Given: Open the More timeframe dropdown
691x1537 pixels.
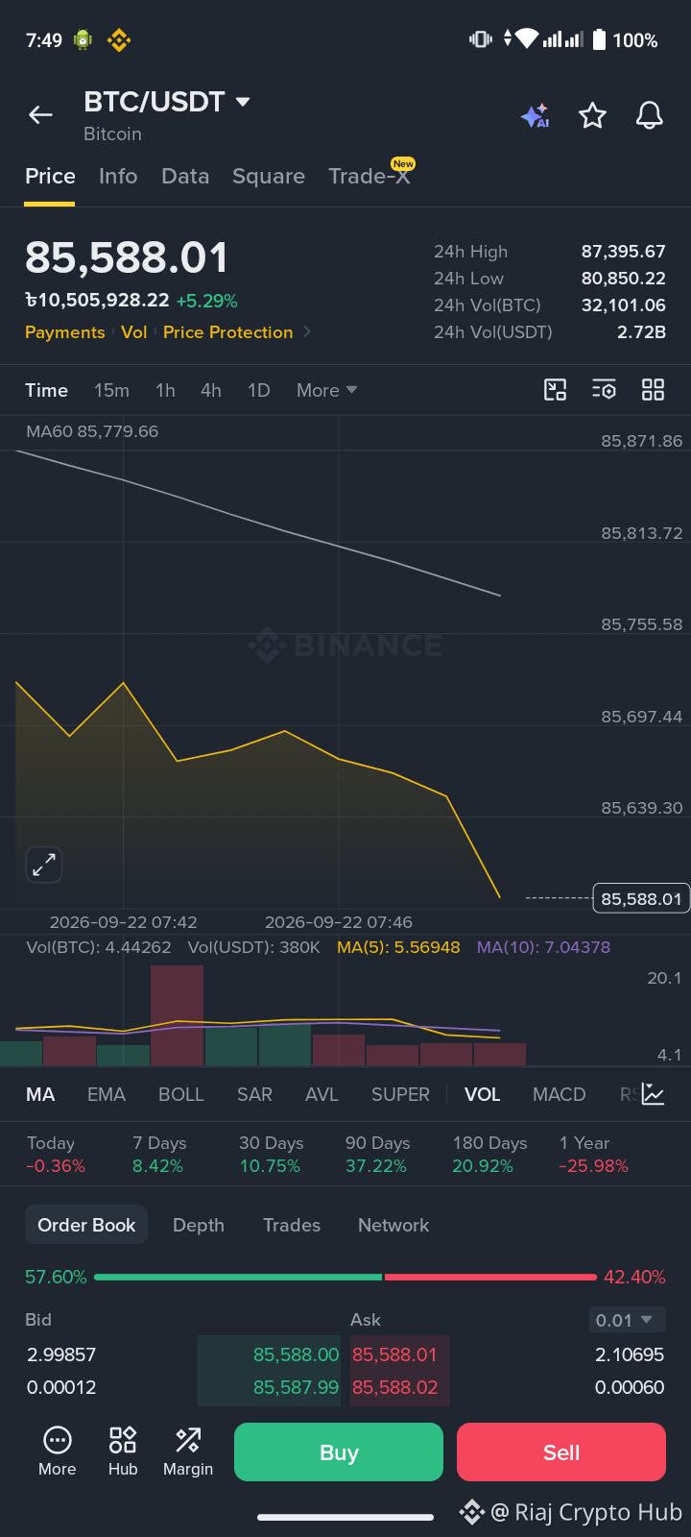Looking at the screenshot, I should [x=326, y=390].
